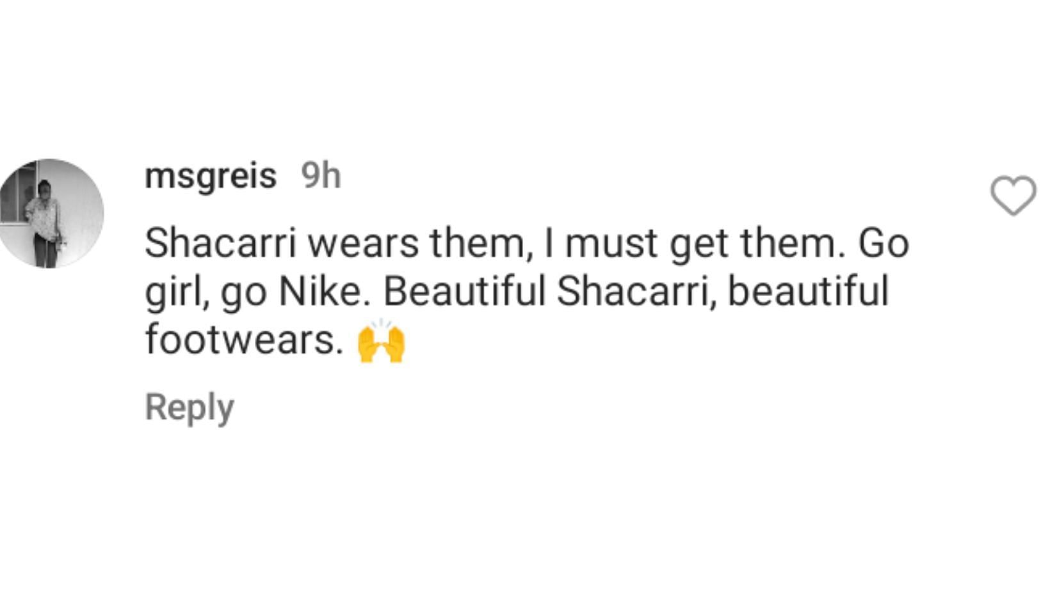The height and width of the screenshot is (591, 1050).
Task: Click the first them after wears
Action: tap(481, 244)
